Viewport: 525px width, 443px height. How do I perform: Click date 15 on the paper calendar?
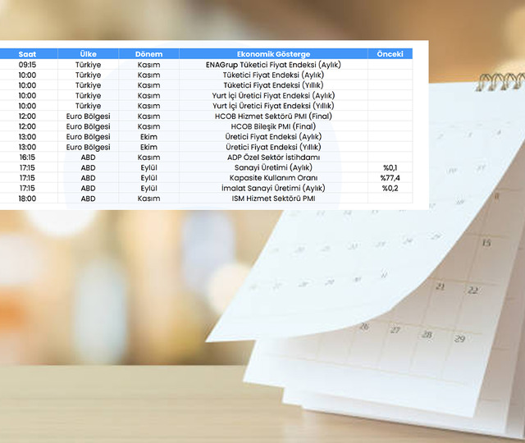pos(486,244)
